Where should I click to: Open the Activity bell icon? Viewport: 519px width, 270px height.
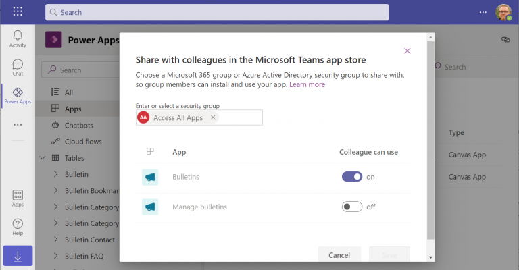18,38
